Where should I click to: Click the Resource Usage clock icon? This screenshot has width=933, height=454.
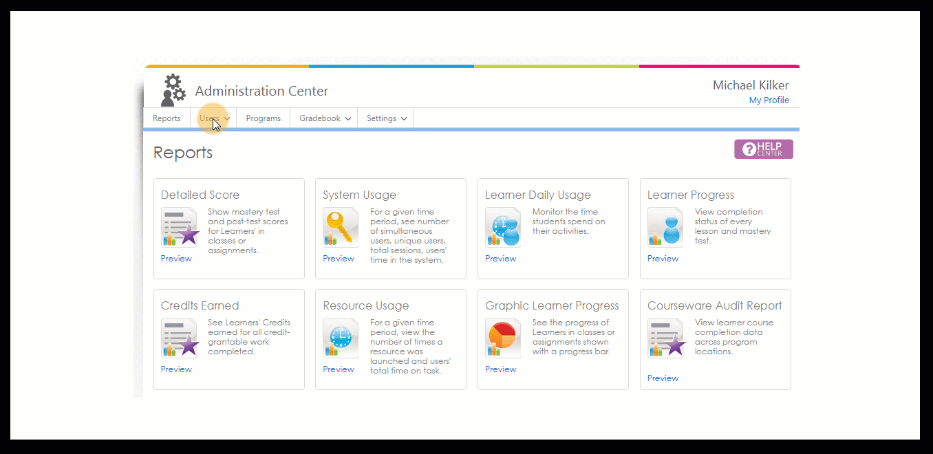[341, 338]
